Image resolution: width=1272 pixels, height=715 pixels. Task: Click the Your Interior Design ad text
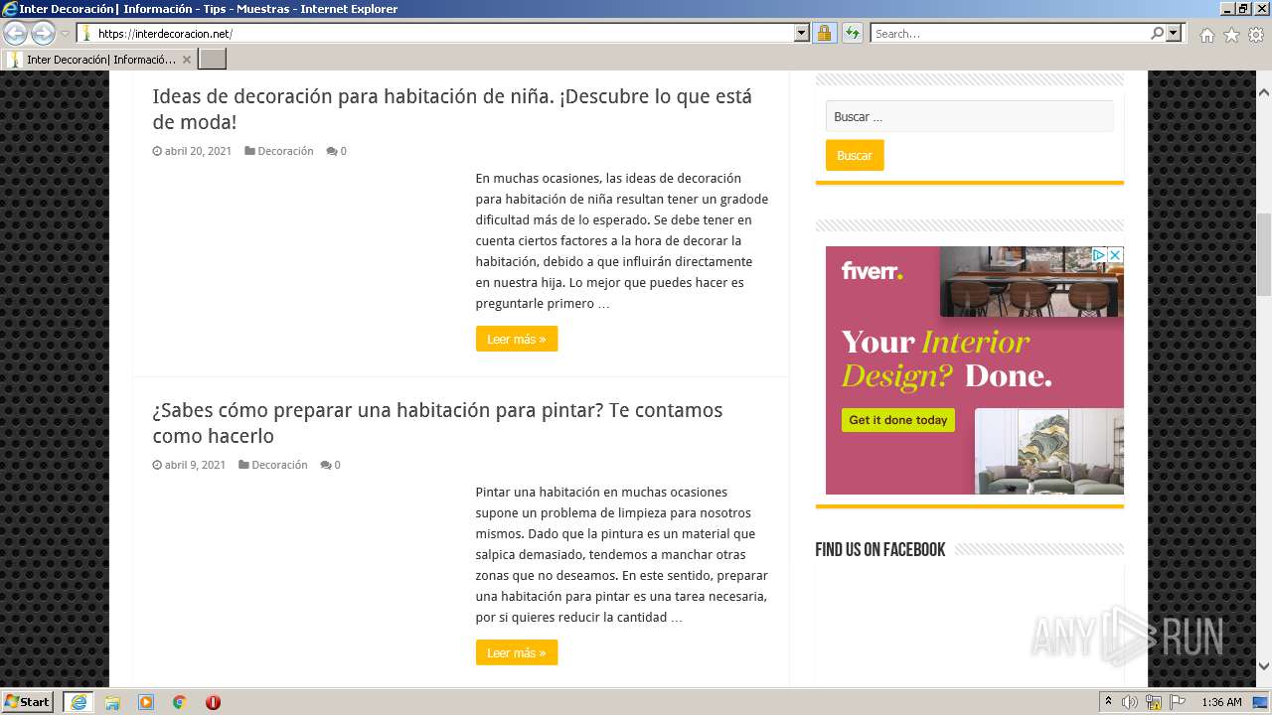pyautogui.click(x=946, y=358)
